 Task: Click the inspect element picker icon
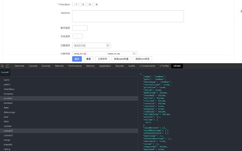[2, 66]
